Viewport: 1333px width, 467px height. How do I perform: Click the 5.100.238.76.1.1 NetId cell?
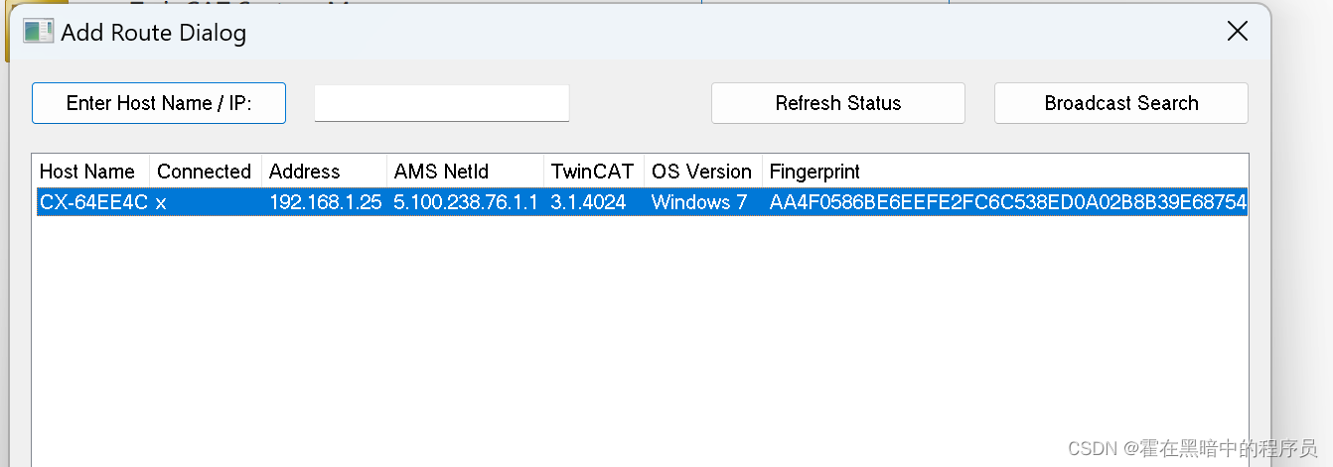click(465, 202)
